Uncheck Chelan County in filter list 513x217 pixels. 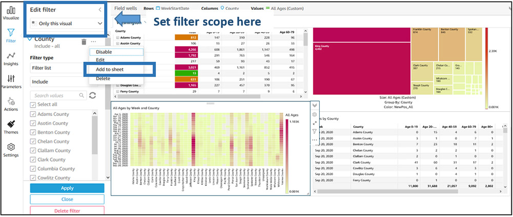point(33,142)
